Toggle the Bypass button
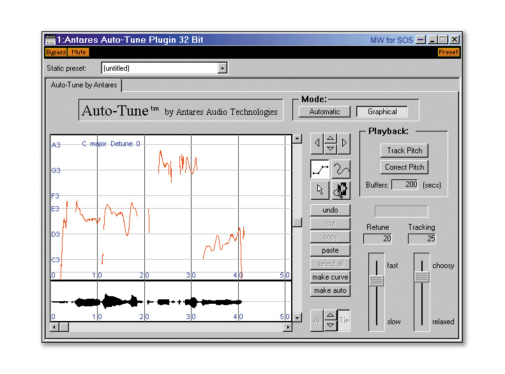This screenshot has height=374, width=505. tap(56, 52)
